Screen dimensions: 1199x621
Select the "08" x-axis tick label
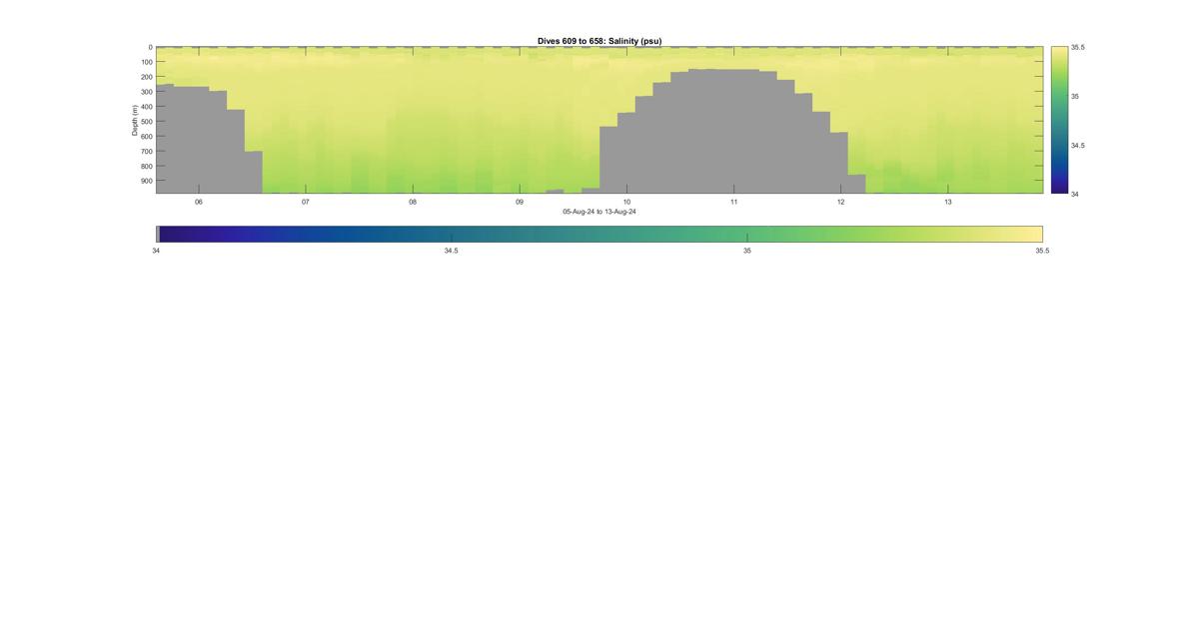(x=413, y=202)
